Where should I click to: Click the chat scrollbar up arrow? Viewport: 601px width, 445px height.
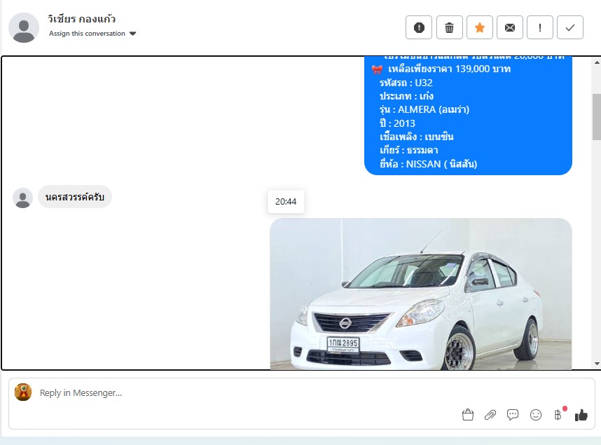tap(597, 62)
